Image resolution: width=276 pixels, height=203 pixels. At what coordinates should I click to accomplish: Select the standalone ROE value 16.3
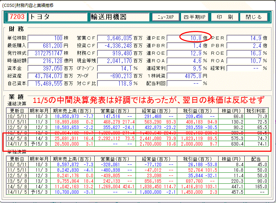click(244, 53)
